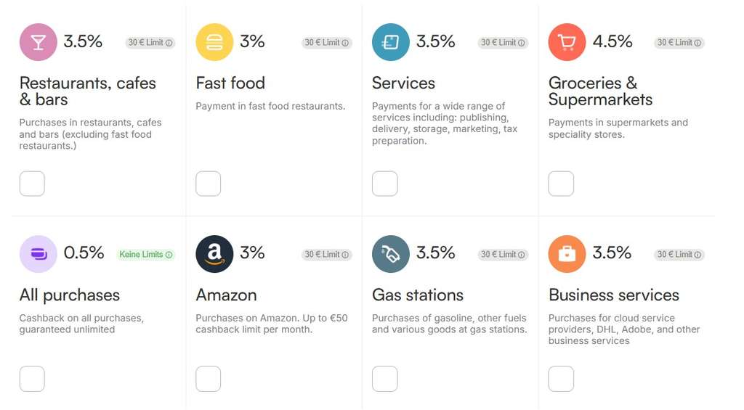Enable the Groceries & Supermarkets checkbox
Screen dimensions: 744x410
coord(561,184)
